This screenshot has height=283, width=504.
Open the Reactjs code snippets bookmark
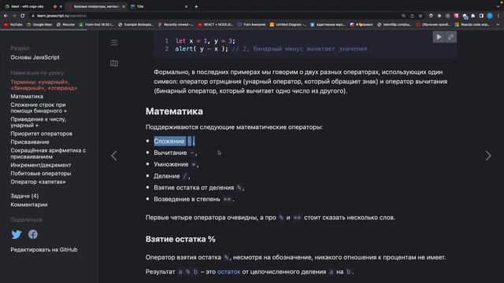point(472,24)
